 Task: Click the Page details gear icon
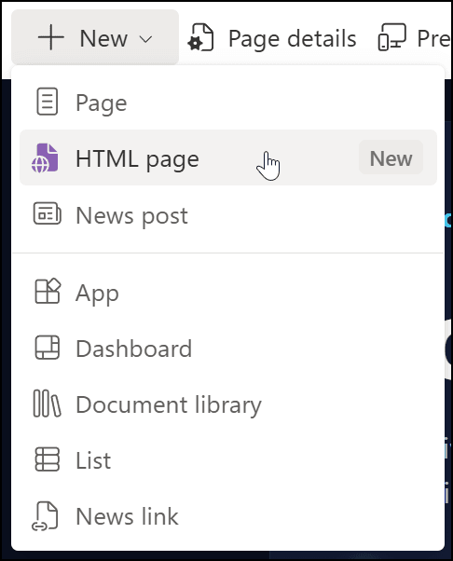coord(200,37)
